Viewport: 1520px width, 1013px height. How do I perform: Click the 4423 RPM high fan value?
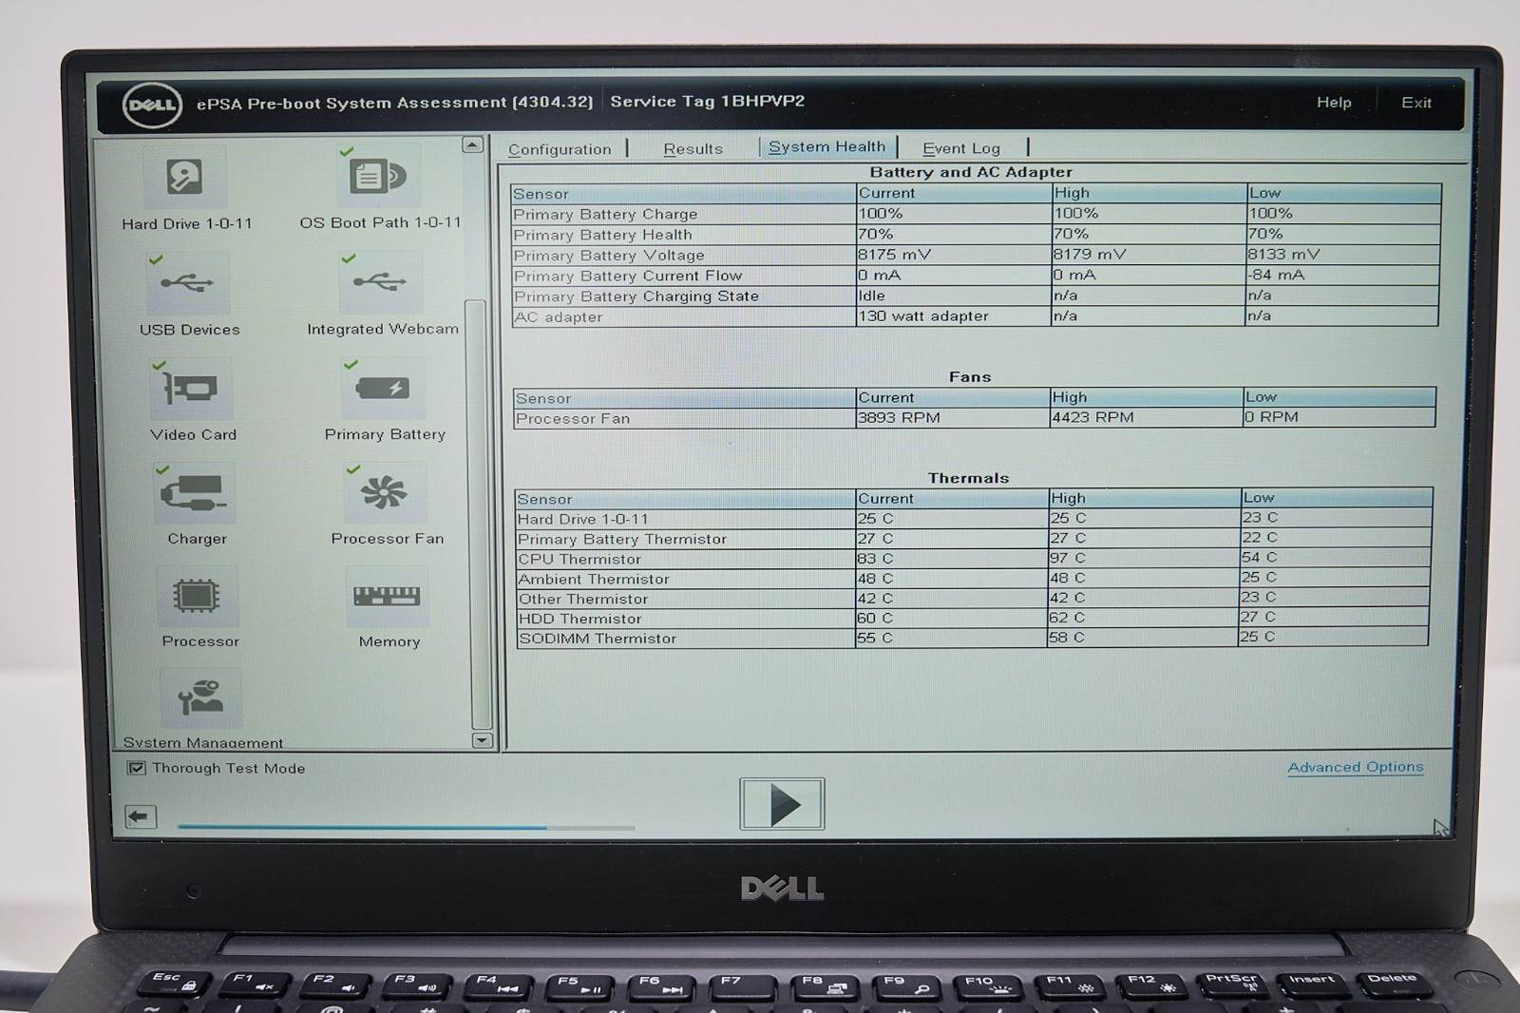[x=1092, y=417]
